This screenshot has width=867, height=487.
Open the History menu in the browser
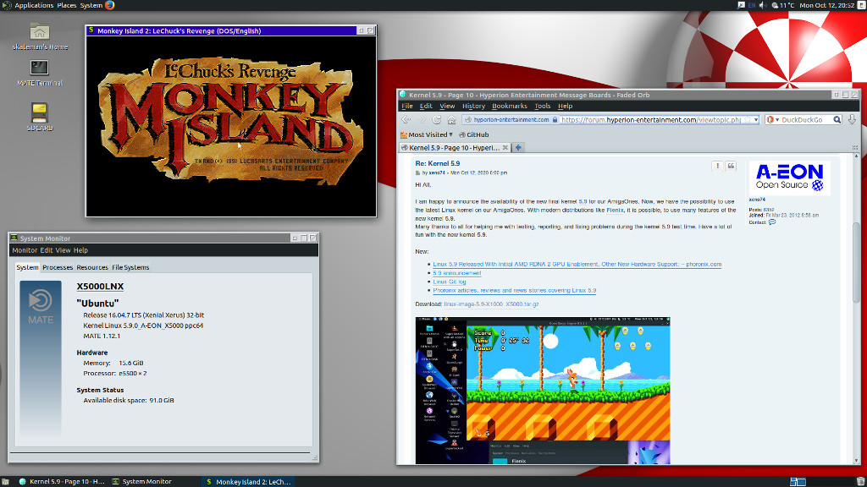point(473,106)
